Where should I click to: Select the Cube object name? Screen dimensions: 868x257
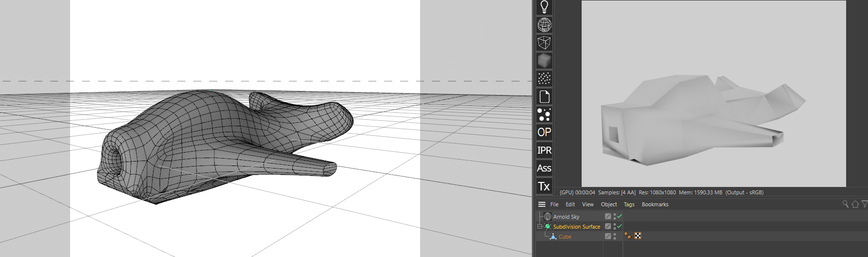click(565, 237)
